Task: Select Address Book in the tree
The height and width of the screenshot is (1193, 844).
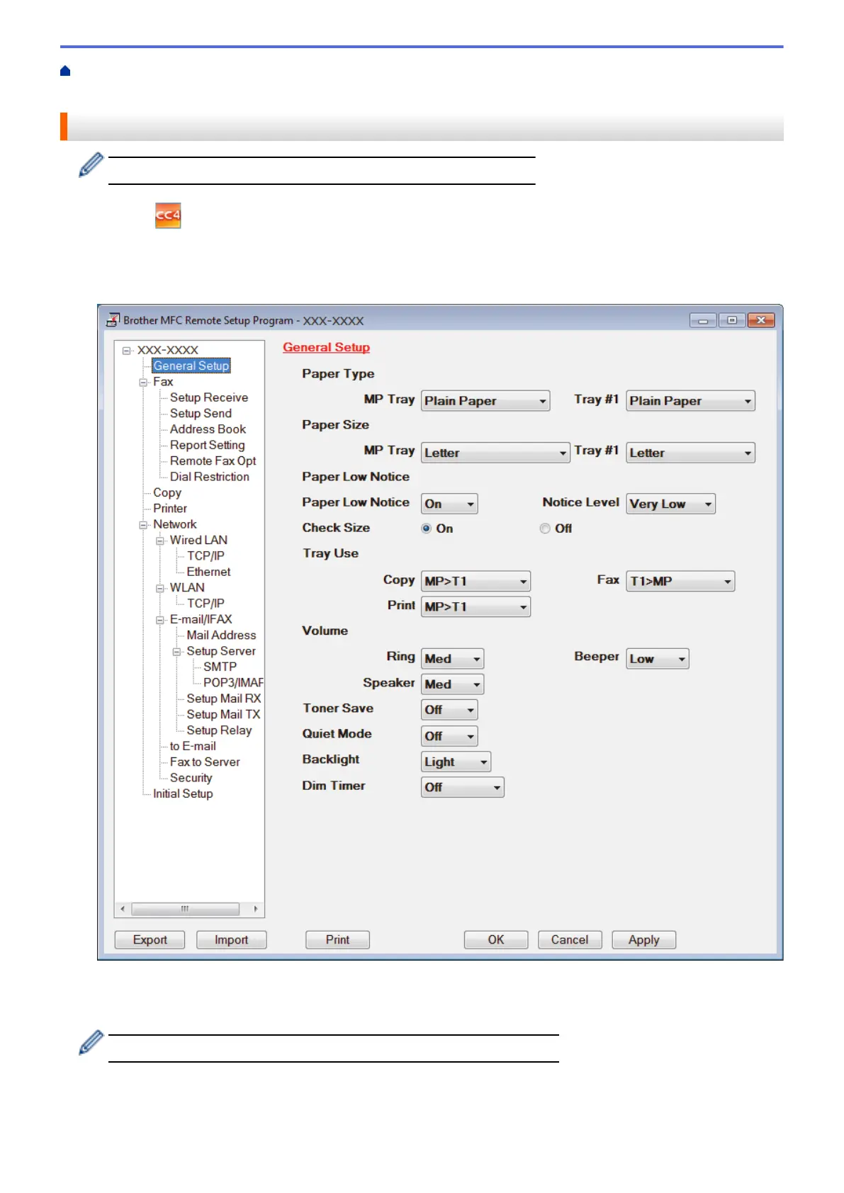Action: coord(208,429)
